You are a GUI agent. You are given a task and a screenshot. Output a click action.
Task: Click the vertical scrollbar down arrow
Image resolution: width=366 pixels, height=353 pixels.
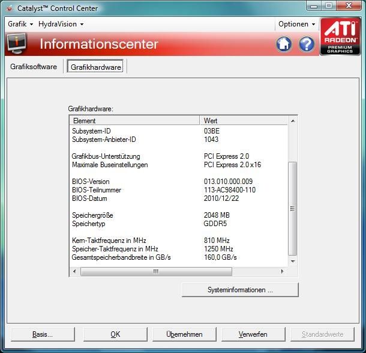(x=293, y=261)
